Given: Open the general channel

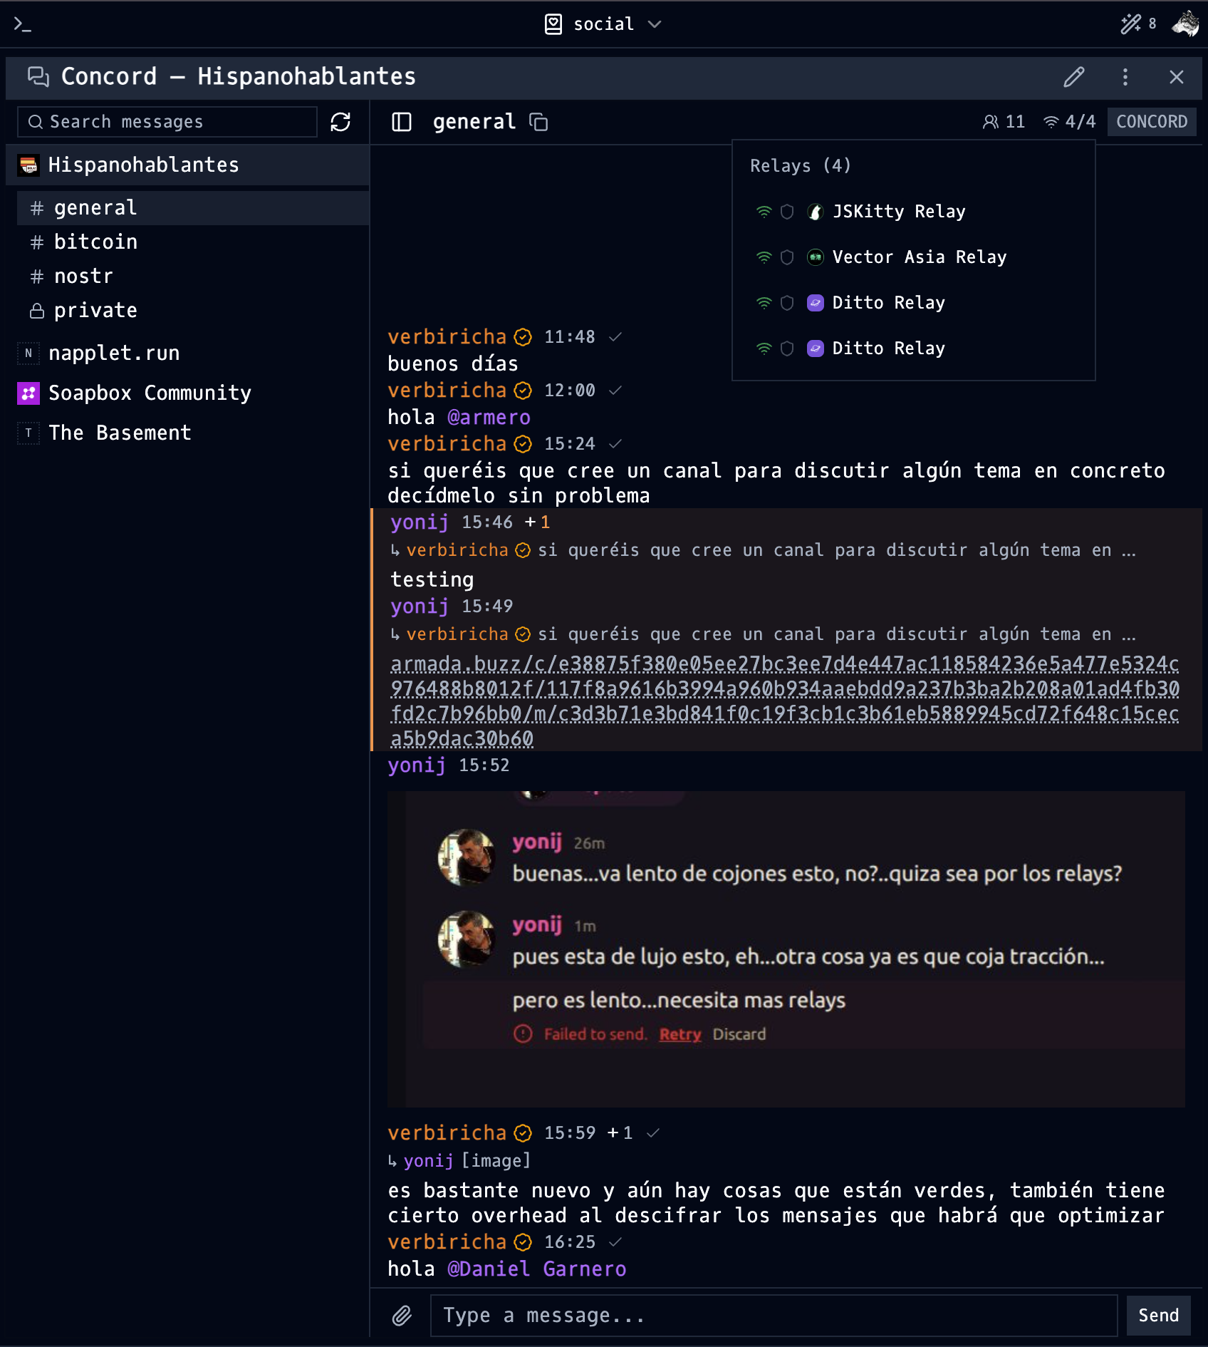Looking at the screenshot, I should click(x=193, y=208).
